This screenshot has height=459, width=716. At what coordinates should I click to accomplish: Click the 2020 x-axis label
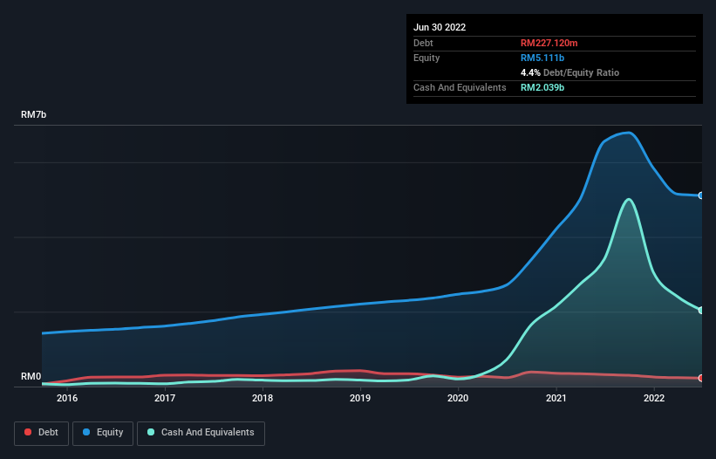pyautogui.click(x=458, y=398)
